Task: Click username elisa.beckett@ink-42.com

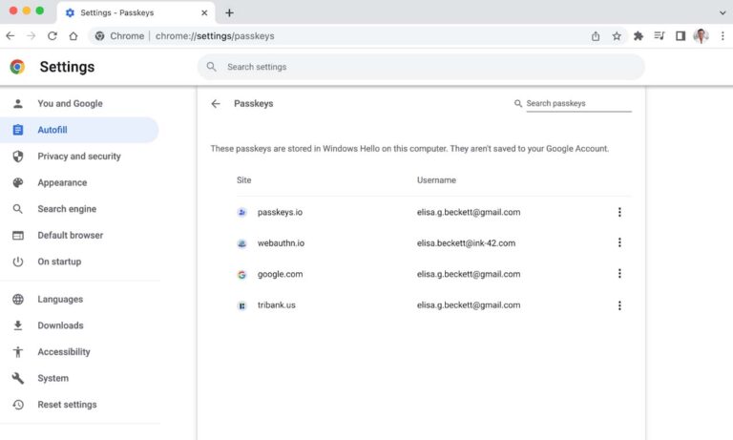Action: pos(466,243)
